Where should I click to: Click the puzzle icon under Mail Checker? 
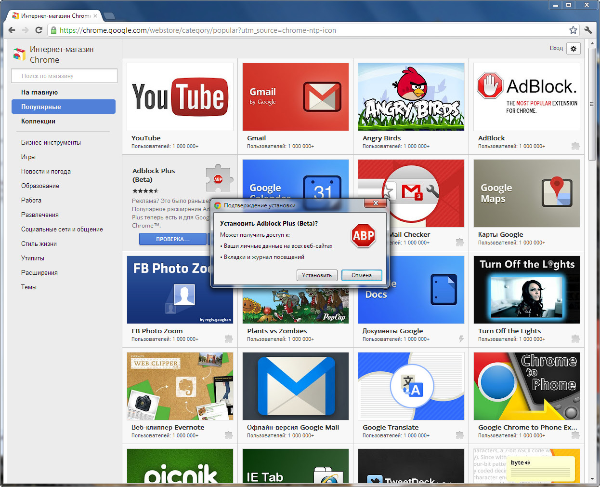pos(460,242)
